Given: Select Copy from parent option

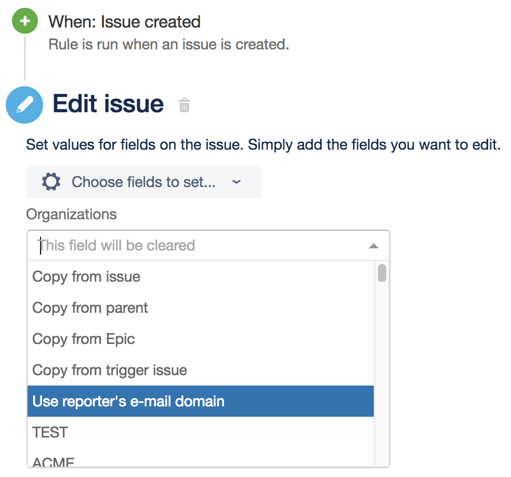Looking at the screenshot, I should click(201, 308).
